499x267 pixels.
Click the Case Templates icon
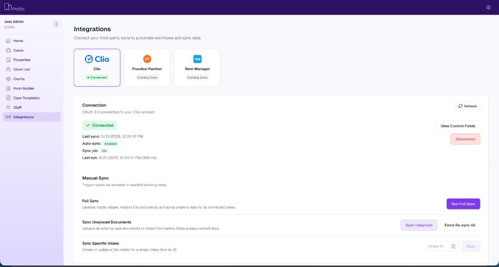click(x=9, y=98)
